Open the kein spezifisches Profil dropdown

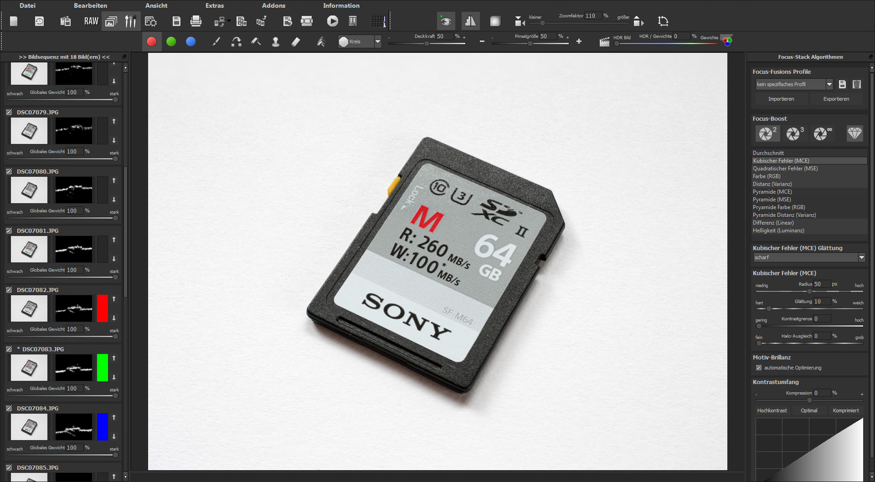point(794,84)
